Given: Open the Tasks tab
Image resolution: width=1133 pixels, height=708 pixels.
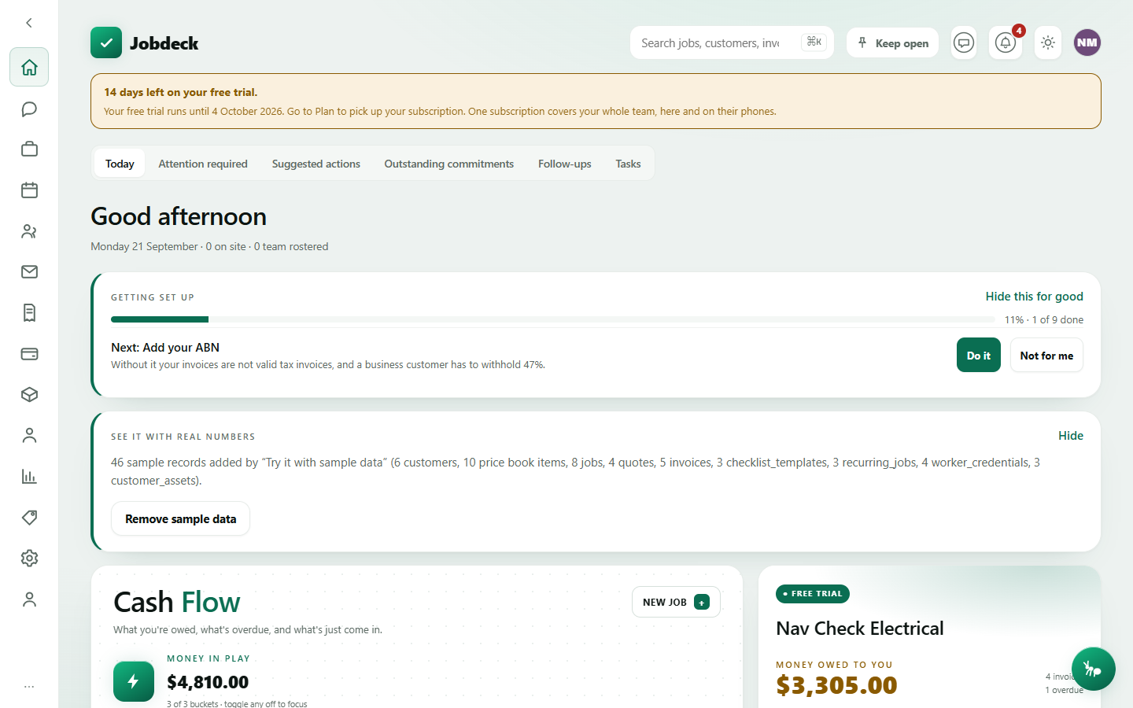Looking at the screenshot, I should point(628,164).
